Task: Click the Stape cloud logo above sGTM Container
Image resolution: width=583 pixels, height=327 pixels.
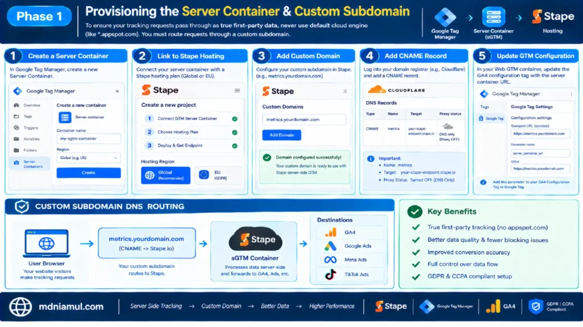Action: click(x=256, y=240)
